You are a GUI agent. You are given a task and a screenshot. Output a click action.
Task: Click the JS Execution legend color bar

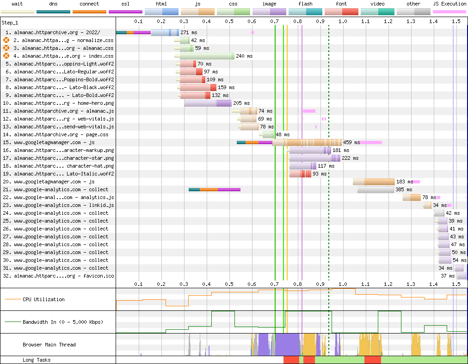449,12
